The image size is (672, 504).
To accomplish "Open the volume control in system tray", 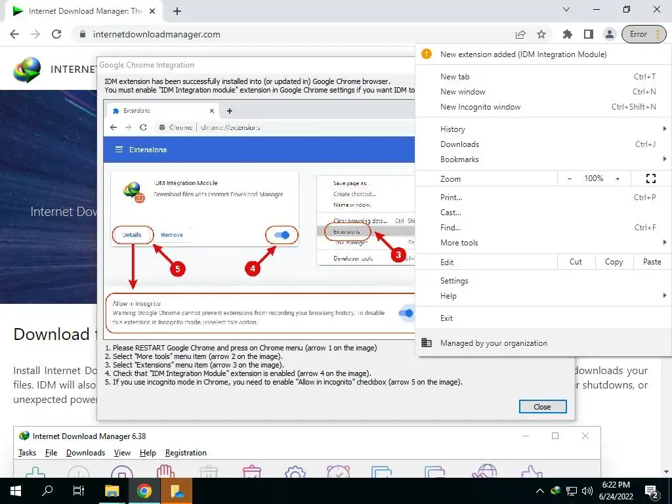I will [x=587, y=491].
